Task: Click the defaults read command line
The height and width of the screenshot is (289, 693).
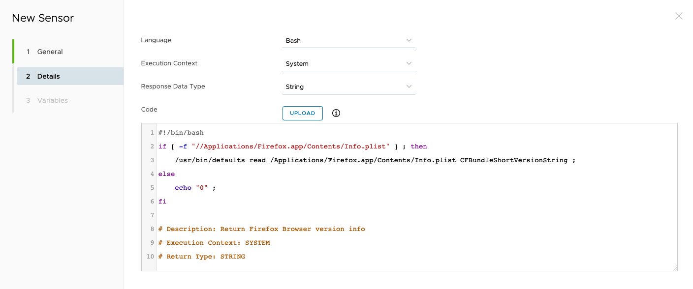Action: [374, 160]
